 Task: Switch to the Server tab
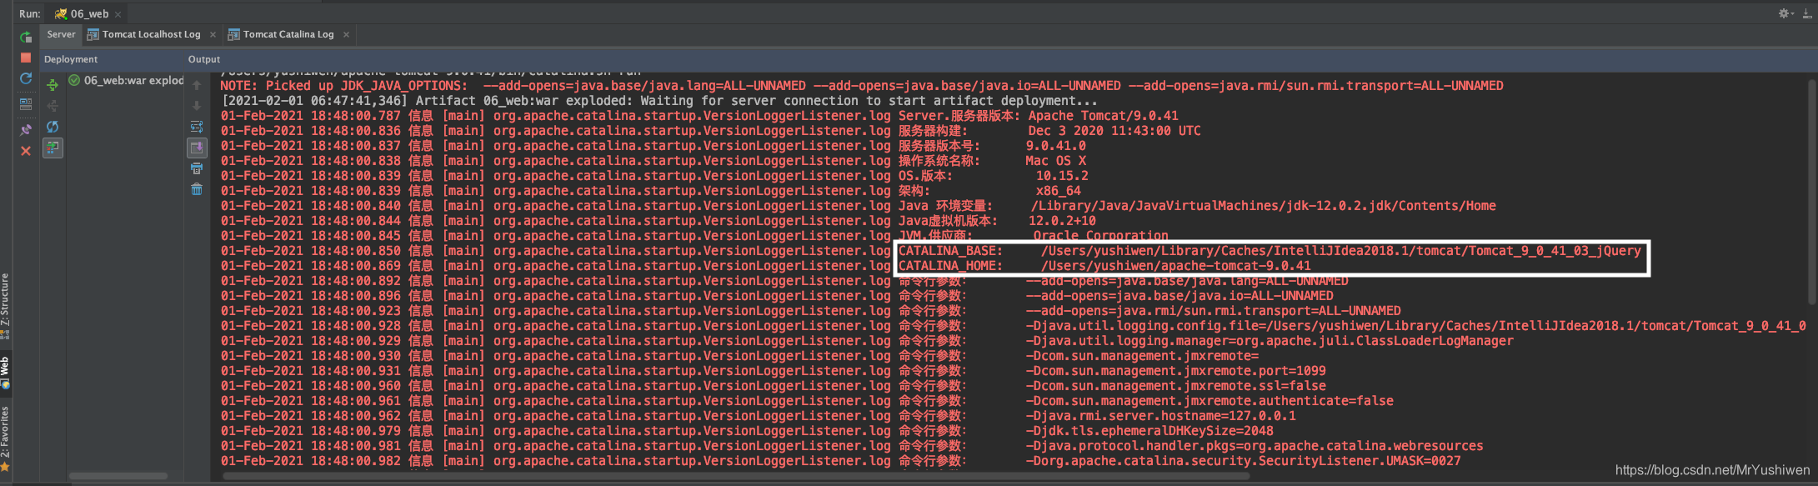[61, 34]
